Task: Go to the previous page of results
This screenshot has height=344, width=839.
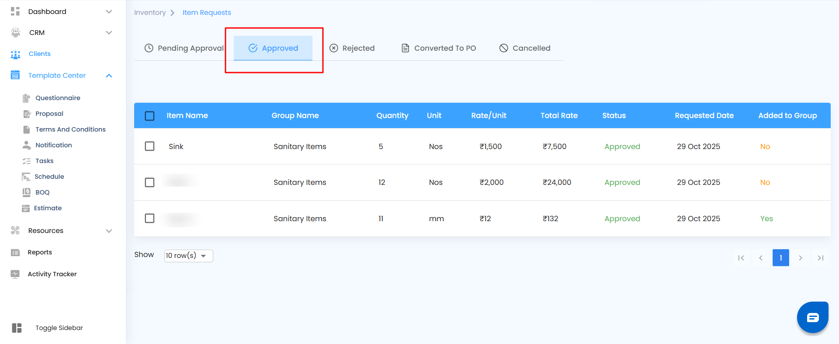Action: (761, 258)
